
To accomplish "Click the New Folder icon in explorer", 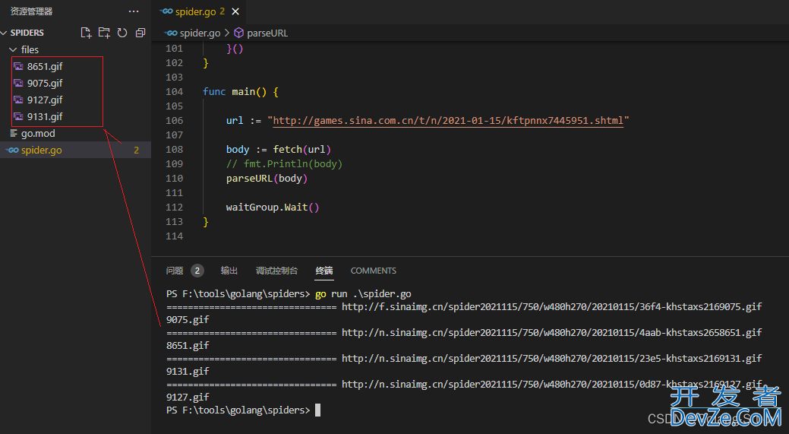I will coord(104,33).
